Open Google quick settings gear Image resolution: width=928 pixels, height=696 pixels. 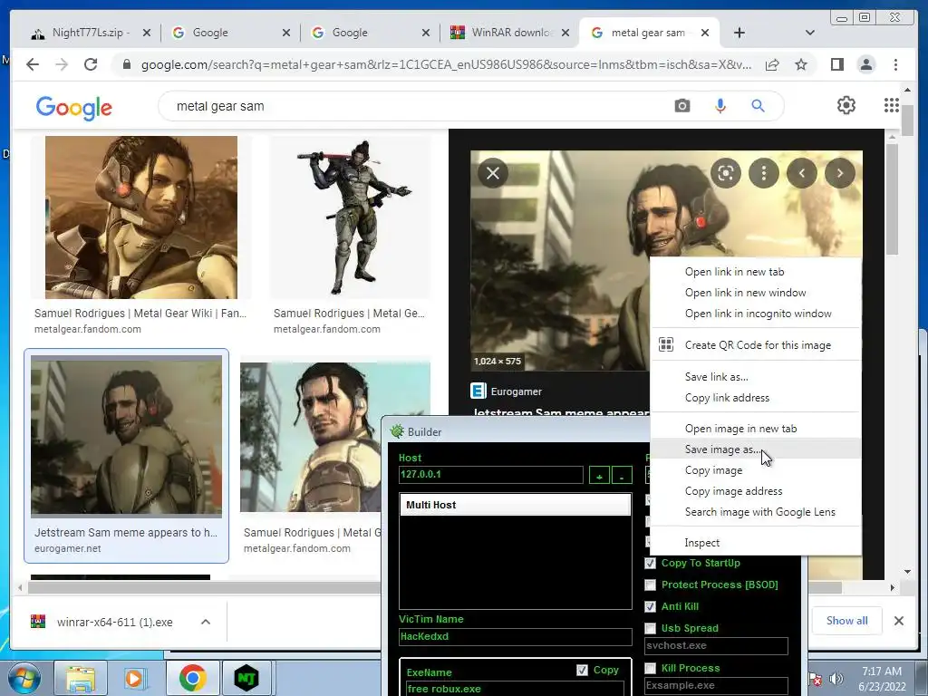(846, 105)
